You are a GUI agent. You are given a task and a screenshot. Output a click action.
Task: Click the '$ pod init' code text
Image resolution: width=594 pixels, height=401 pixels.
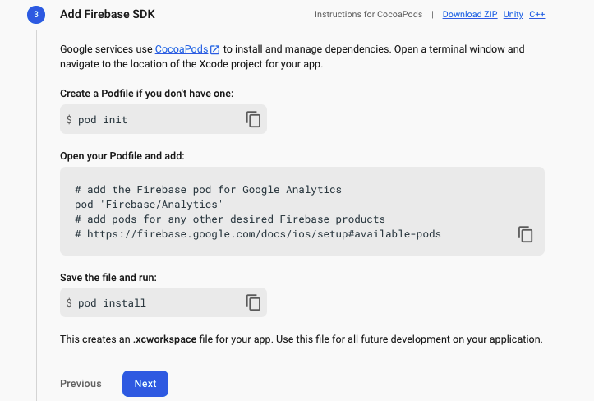click(97, 120)
